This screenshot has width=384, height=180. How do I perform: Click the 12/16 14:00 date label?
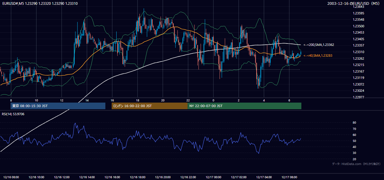(87, 177)
